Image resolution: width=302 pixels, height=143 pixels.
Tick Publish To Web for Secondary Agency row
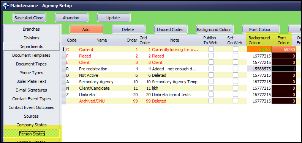pos(211,82)
